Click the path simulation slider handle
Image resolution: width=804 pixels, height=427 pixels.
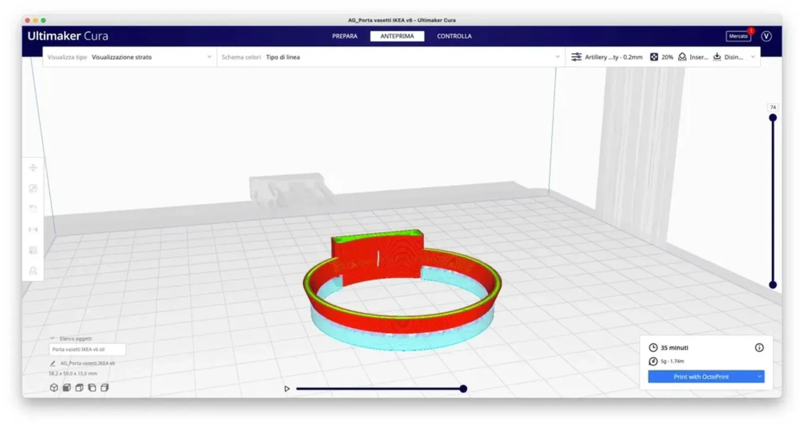pyautogui.click(x=463, y=388)
